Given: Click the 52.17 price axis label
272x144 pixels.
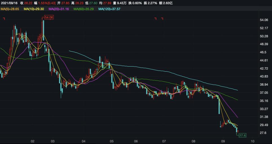Looking at the screenshot, I should 264,28.
